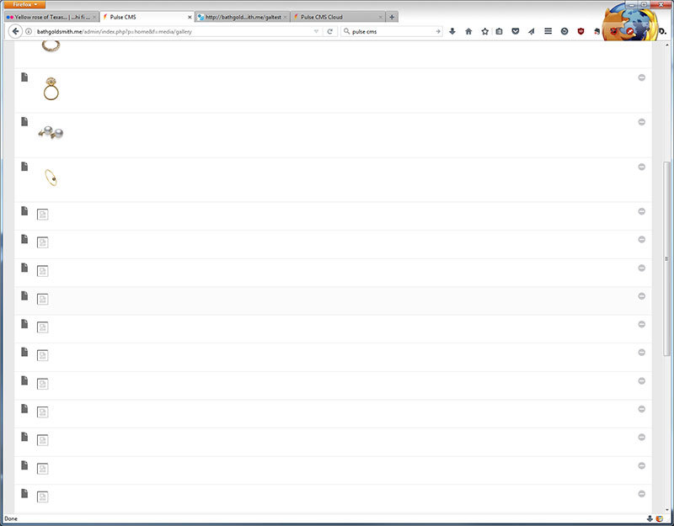Screen dimensions: 674x526
Task: Remove the gemstone ring image with minus icon
Action: (x=641, y=77)
